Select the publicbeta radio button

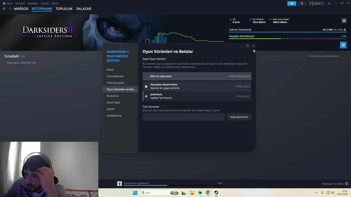click(146, 96)
